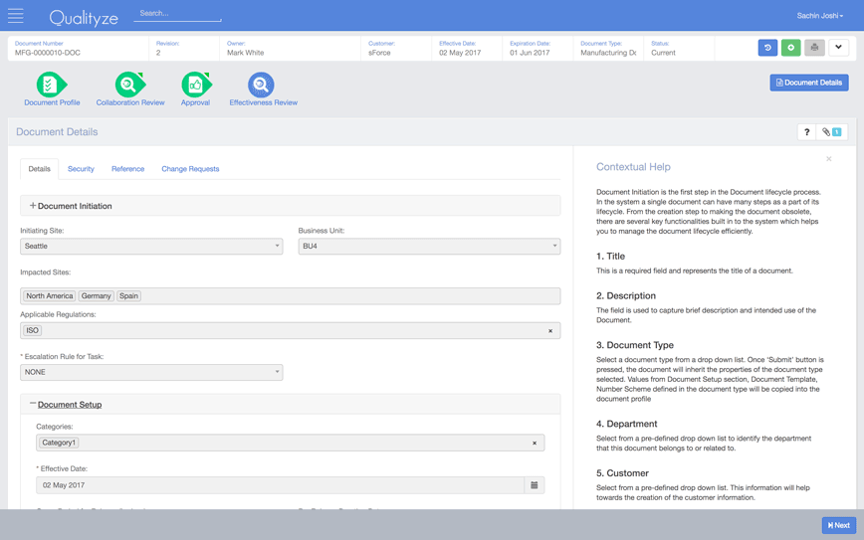Screen dimensions: 864x540
Task: Expand the header chevron dropdown button
Action: (x=838, y=48)
